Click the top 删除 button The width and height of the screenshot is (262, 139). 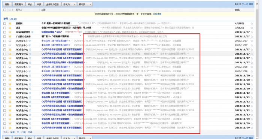(7, 4)
